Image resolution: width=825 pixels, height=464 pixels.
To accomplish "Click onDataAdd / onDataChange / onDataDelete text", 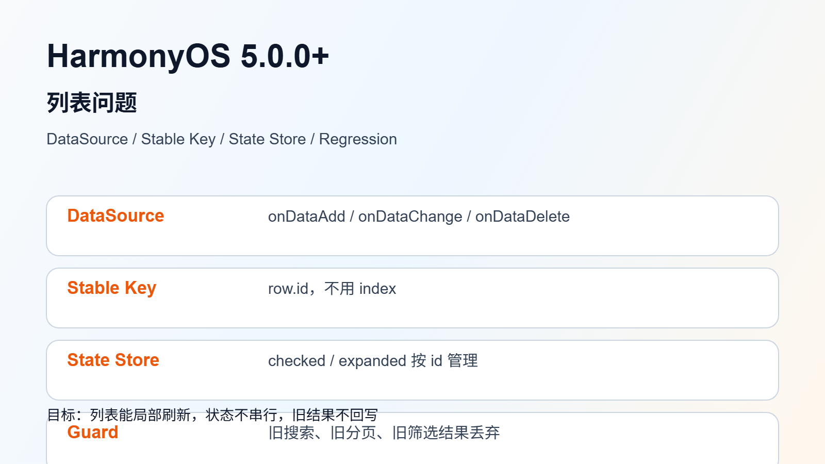I will click(x=419, y=217).
